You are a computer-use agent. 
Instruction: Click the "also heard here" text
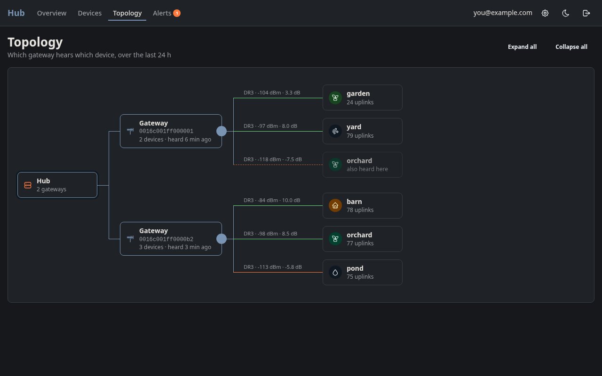[x=367, y=169]
